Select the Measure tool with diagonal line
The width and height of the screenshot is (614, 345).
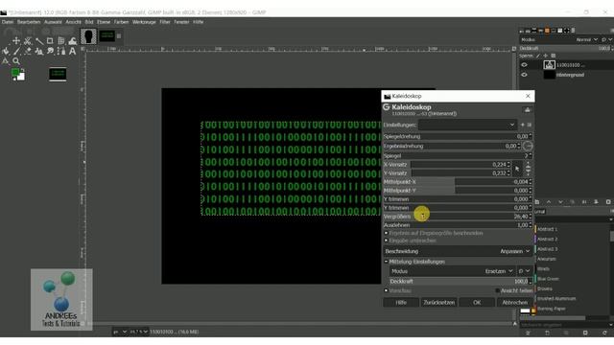click(38, 40)
